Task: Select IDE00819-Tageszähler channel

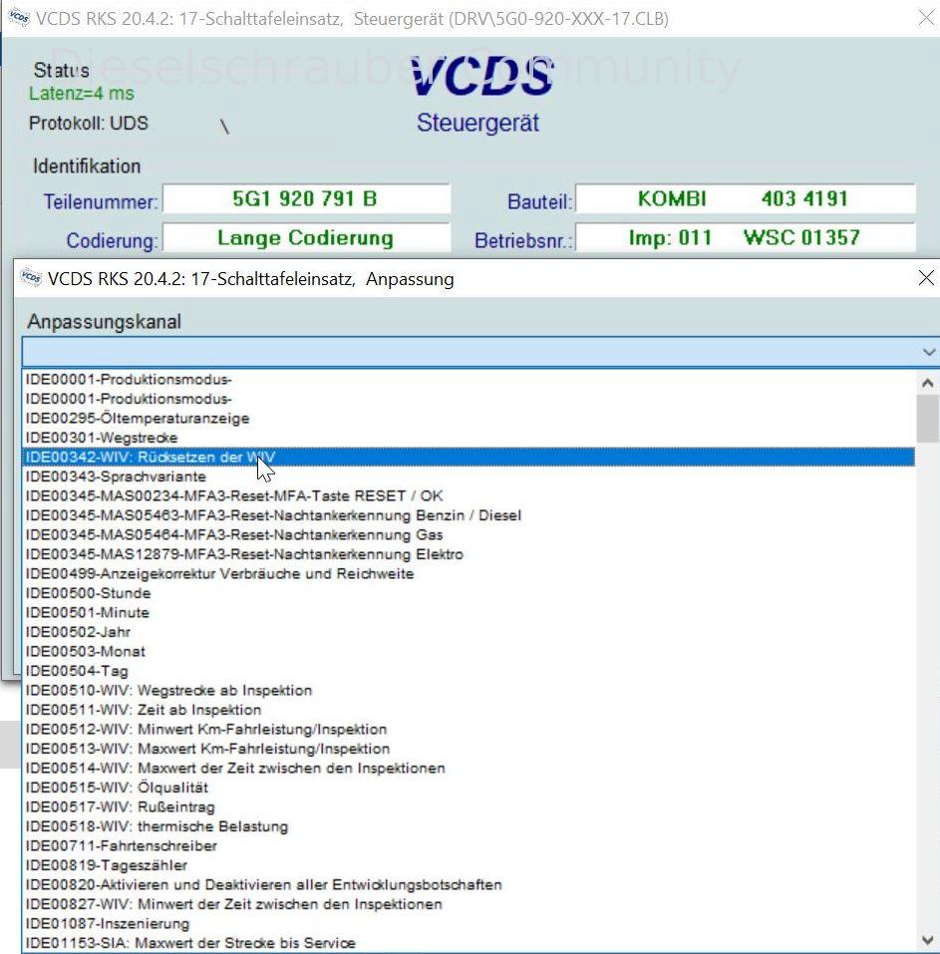Action: point(469,866)
